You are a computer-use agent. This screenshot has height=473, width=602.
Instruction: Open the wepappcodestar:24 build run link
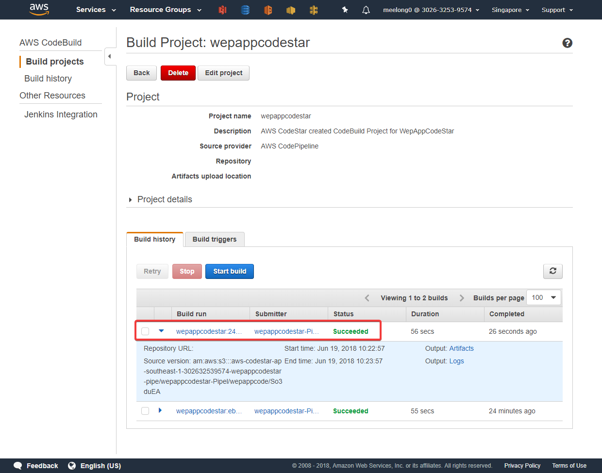(x=209, y=331)
